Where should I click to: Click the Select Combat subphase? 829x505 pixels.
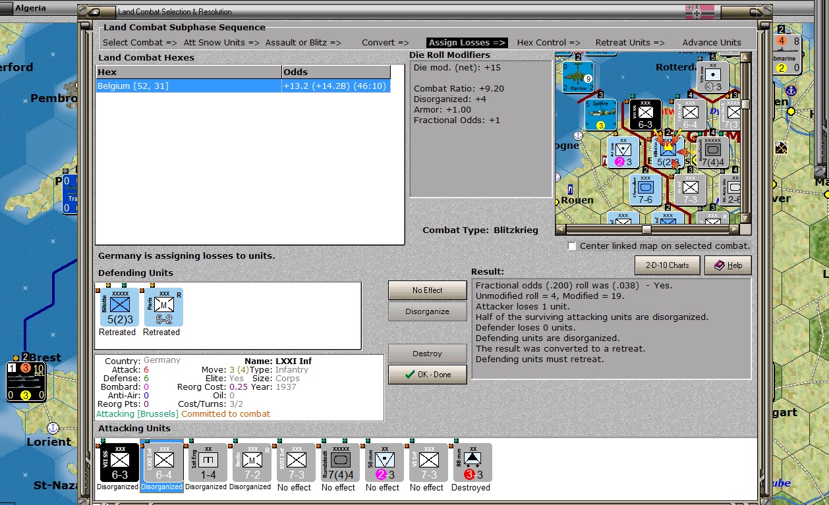140,43
